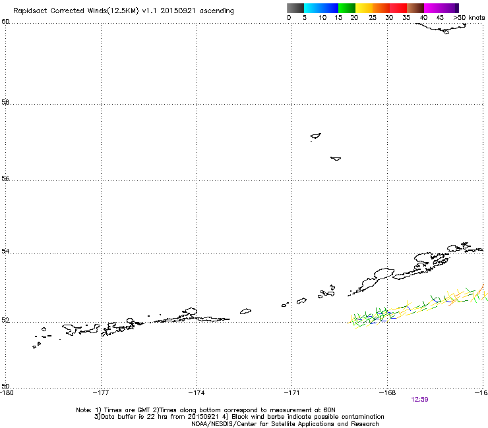Click the wind barb swath south of the islands

coord(417,306)
